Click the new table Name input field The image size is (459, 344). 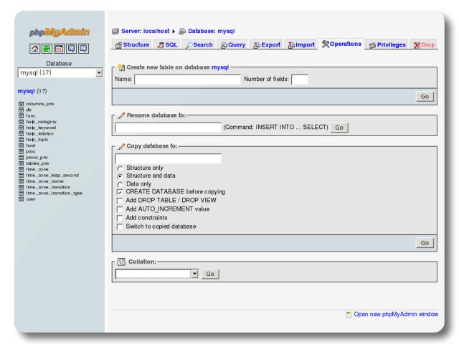tap(187, 80)
